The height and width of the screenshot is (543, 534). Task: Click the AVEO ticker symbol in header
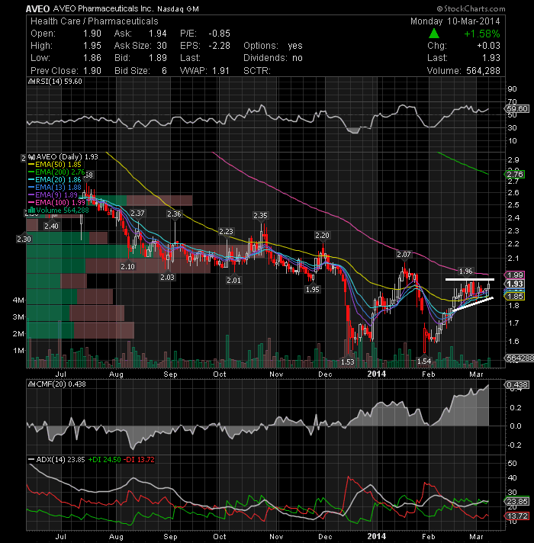(37, 9)
